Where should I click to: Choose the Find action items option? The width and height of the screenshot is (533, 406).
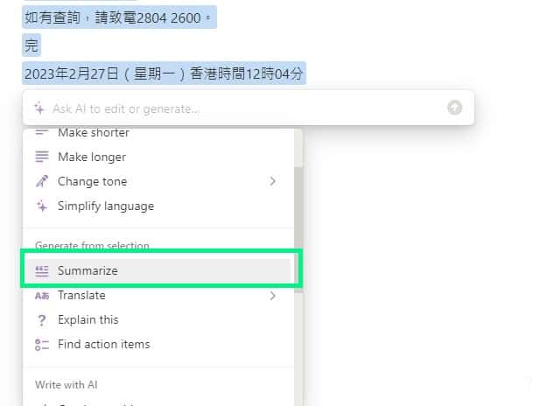pos(103,345)
